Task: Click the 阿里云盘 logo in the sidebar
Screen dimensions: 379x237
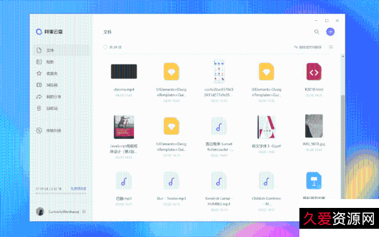Action: point(49,32)
